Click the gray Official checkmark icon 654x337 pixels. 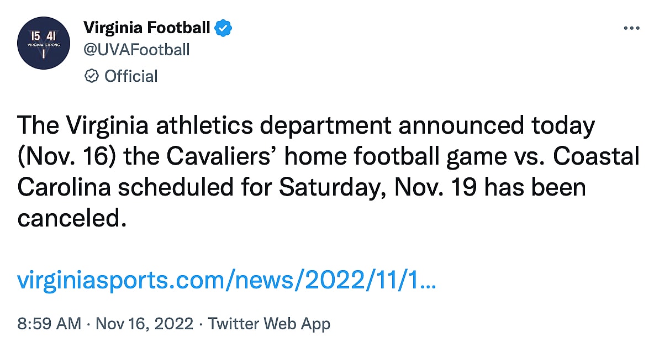[x=91, y=76]
